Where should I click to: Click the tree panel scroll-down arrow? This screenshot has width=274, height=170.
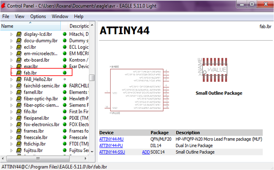(92, 152)
